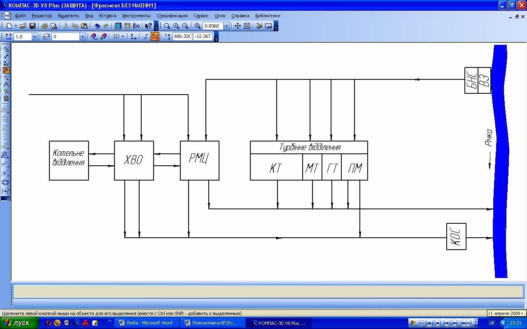Switch to Люба - Microsoft Word taskbar window
Image resolution: width=527 pixels, height=329 pixels.
click(147, 323)
